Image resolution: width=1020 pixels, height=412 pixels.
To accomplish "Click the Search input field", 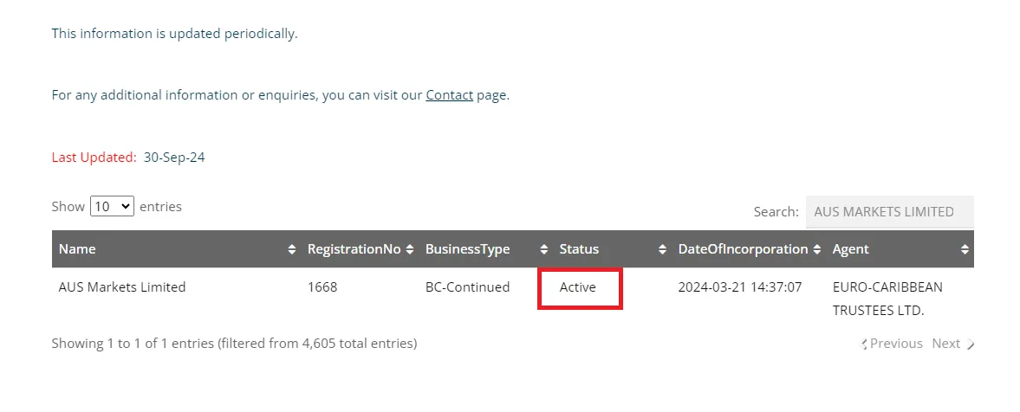I will click(x=888, y=212).
